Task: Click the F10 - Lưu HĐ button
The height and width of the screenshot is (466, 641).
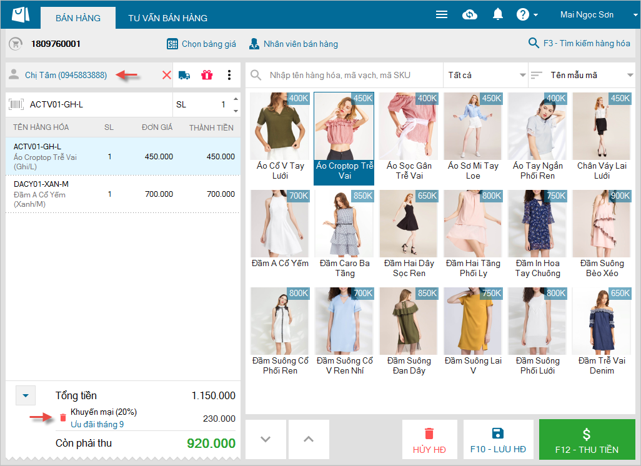Action: pos(498,440)
